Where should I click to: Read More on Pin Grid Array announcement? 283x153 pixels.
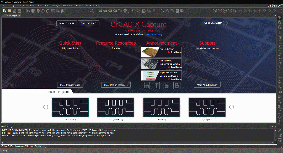174,52
